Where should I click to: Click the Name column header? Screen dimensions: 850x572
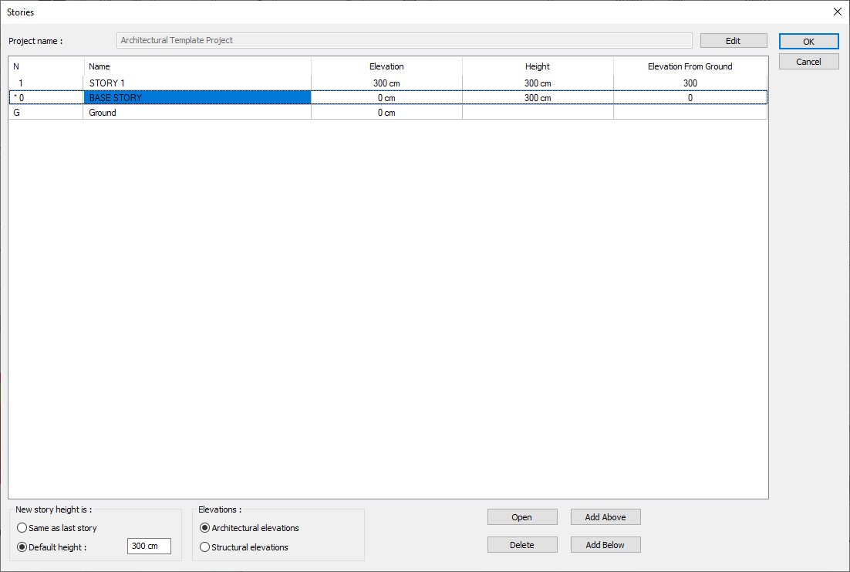pos(197,66)
